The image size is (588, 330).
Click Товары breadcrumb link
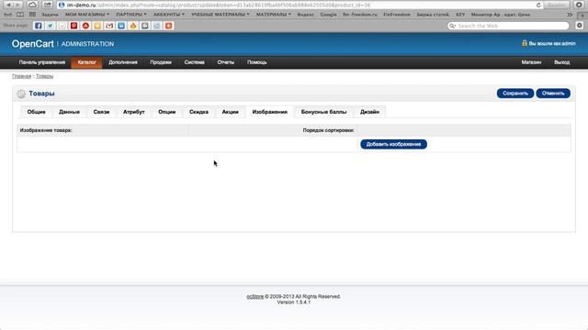[x=45, y=76]
